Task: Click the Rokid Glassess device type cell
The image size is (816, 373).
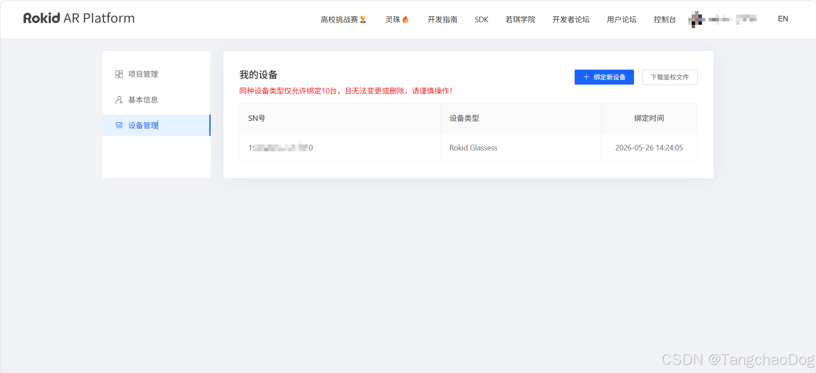Action: click(521, 147)
